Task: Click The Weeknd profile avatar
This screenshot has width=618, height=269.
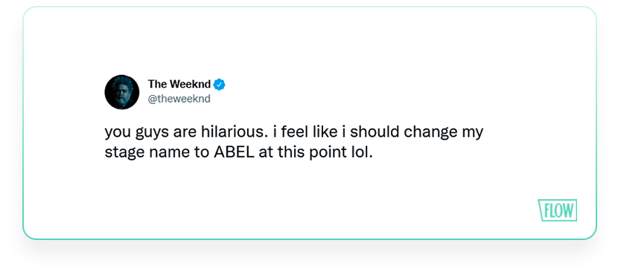Action: pyautogui.click(x=122, y=92)
